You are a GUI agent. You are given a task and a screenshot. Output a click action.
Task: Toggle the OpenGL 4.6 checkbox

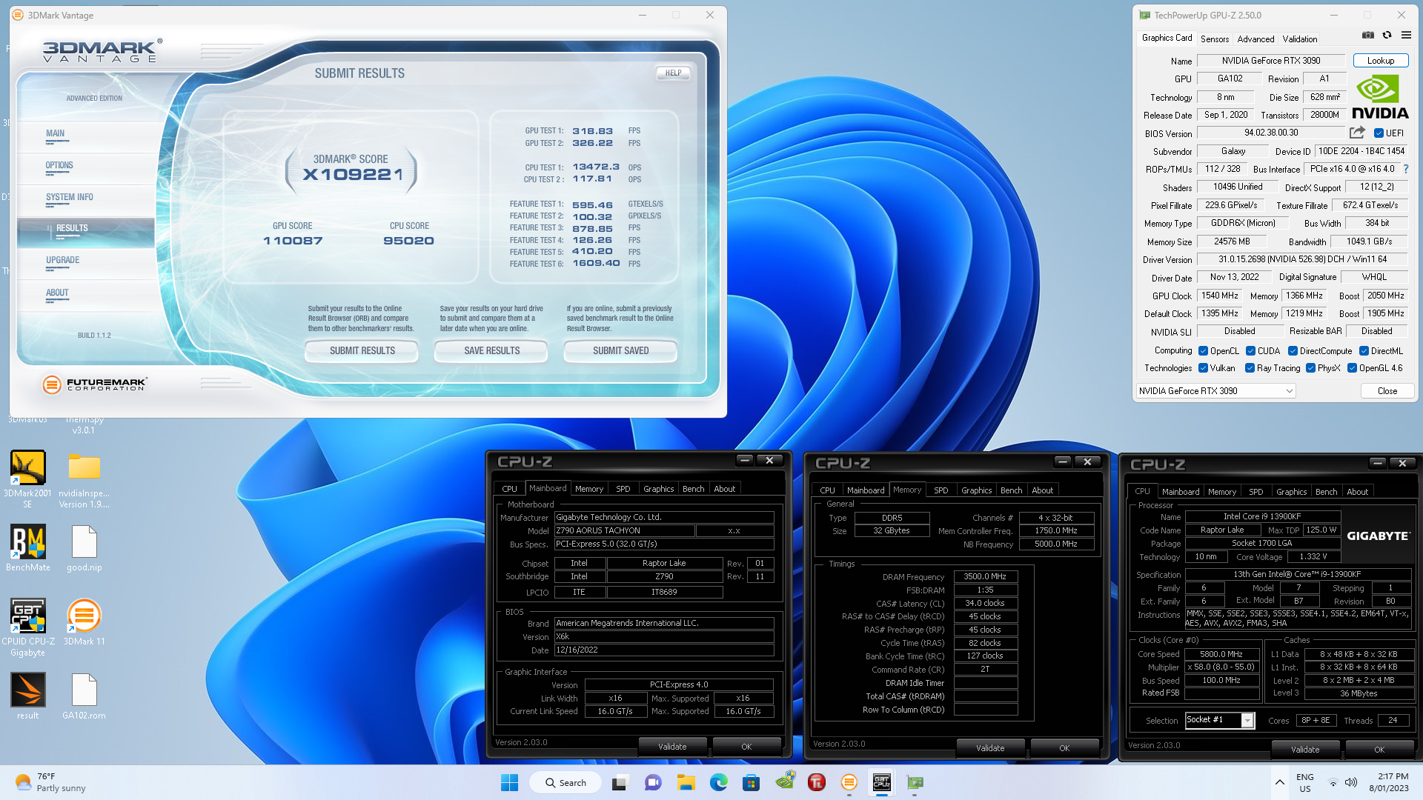[x=1352, y=368]
